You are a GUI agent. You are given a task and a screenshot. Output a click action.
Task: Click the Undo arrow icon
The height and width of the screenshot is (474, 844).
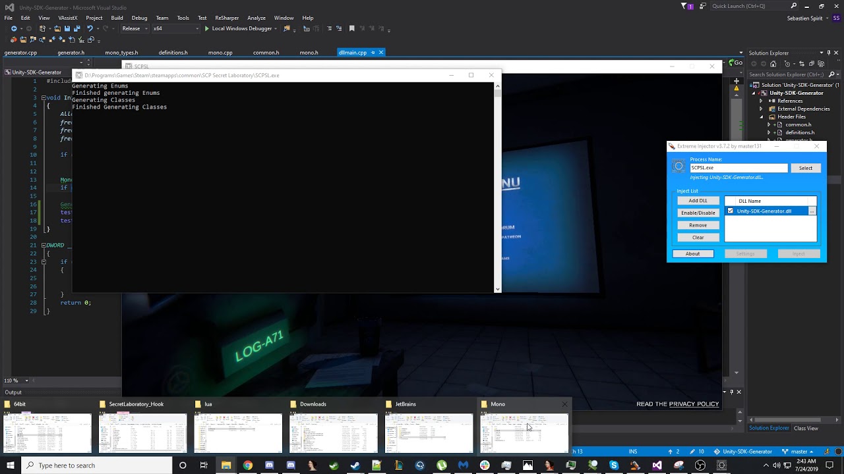89,28
